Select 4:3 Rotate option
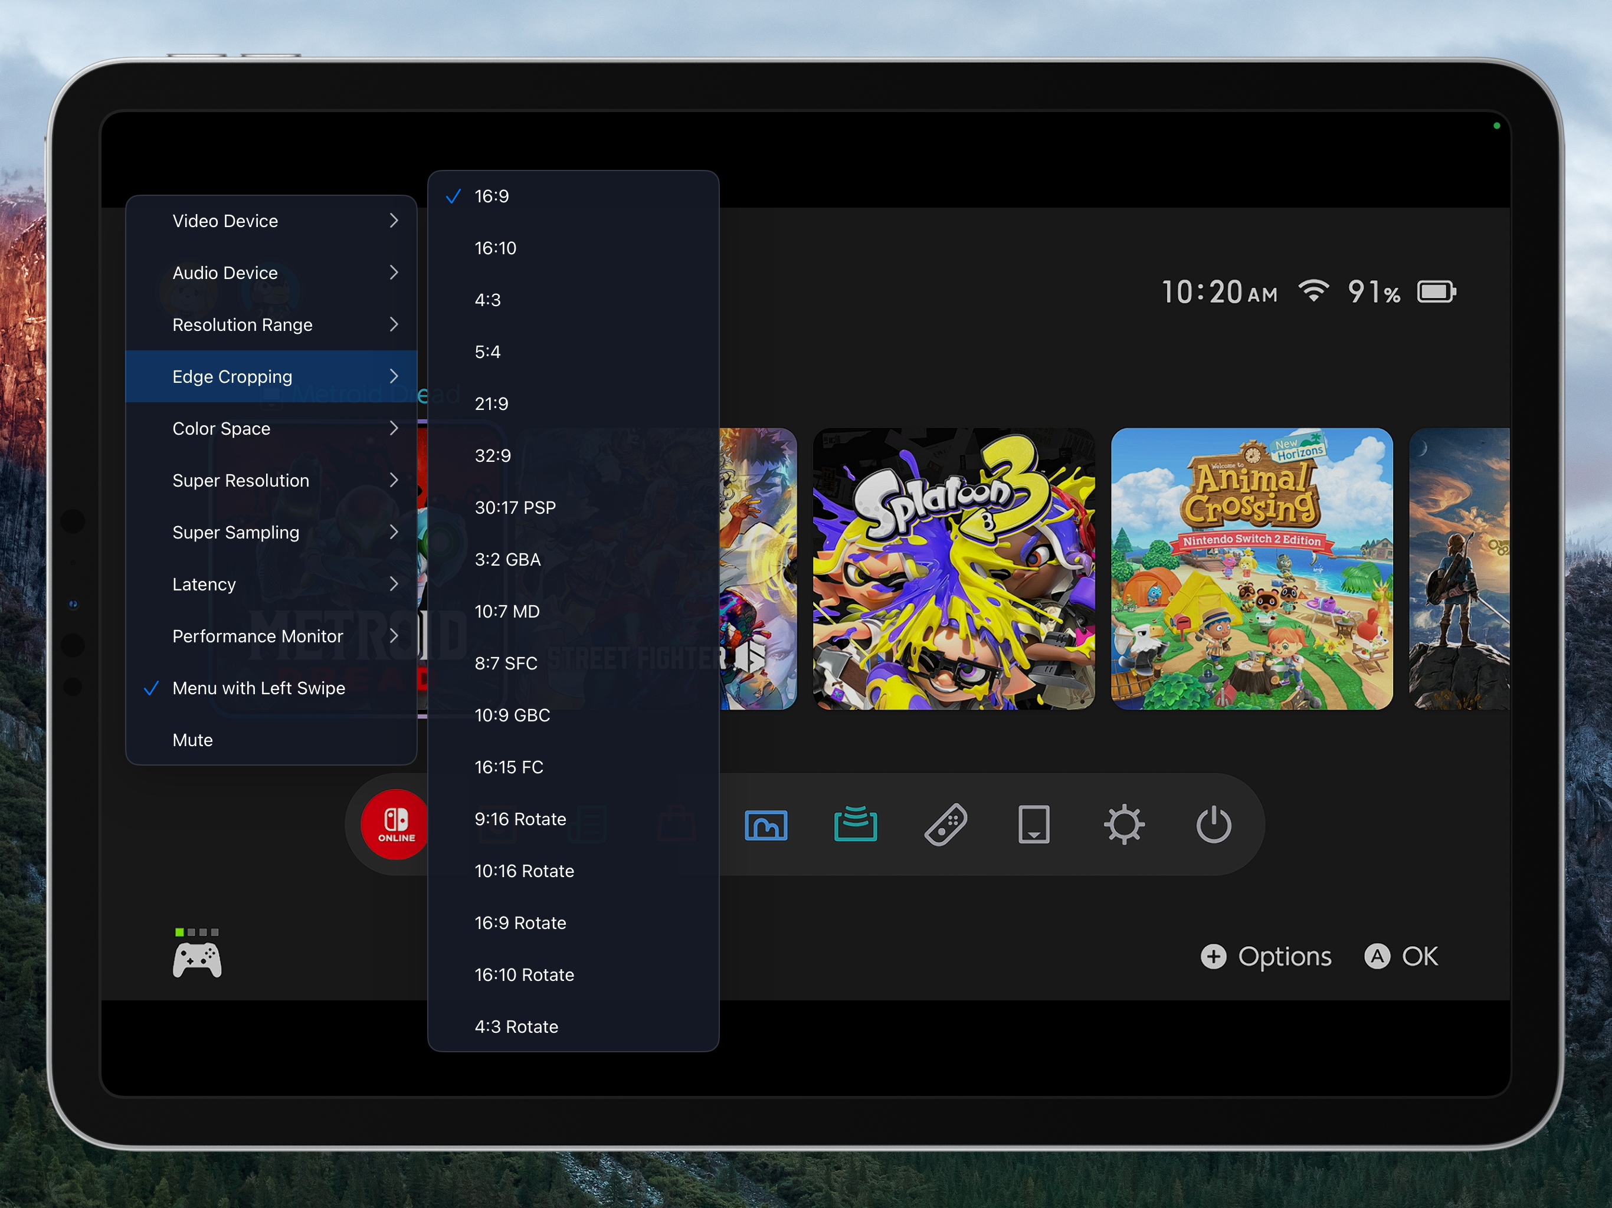The height and width of the screenshot is (1208, 1612). click(573, 1026)
